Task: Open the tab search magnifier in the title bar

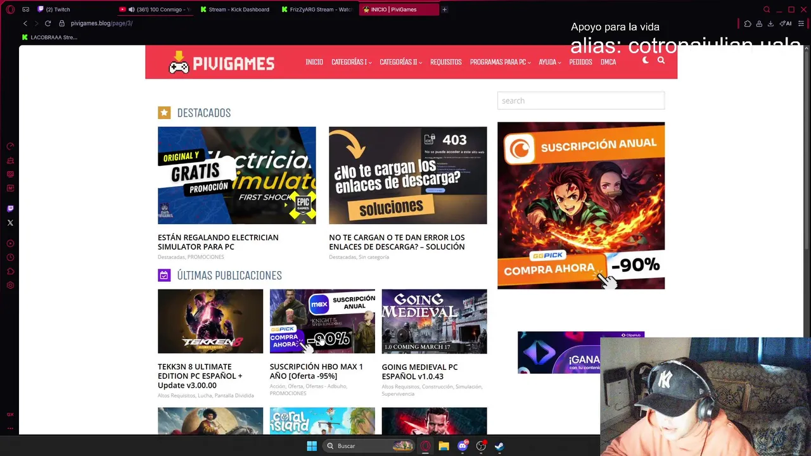Action: pyautogui.click(x=767, y=9)
